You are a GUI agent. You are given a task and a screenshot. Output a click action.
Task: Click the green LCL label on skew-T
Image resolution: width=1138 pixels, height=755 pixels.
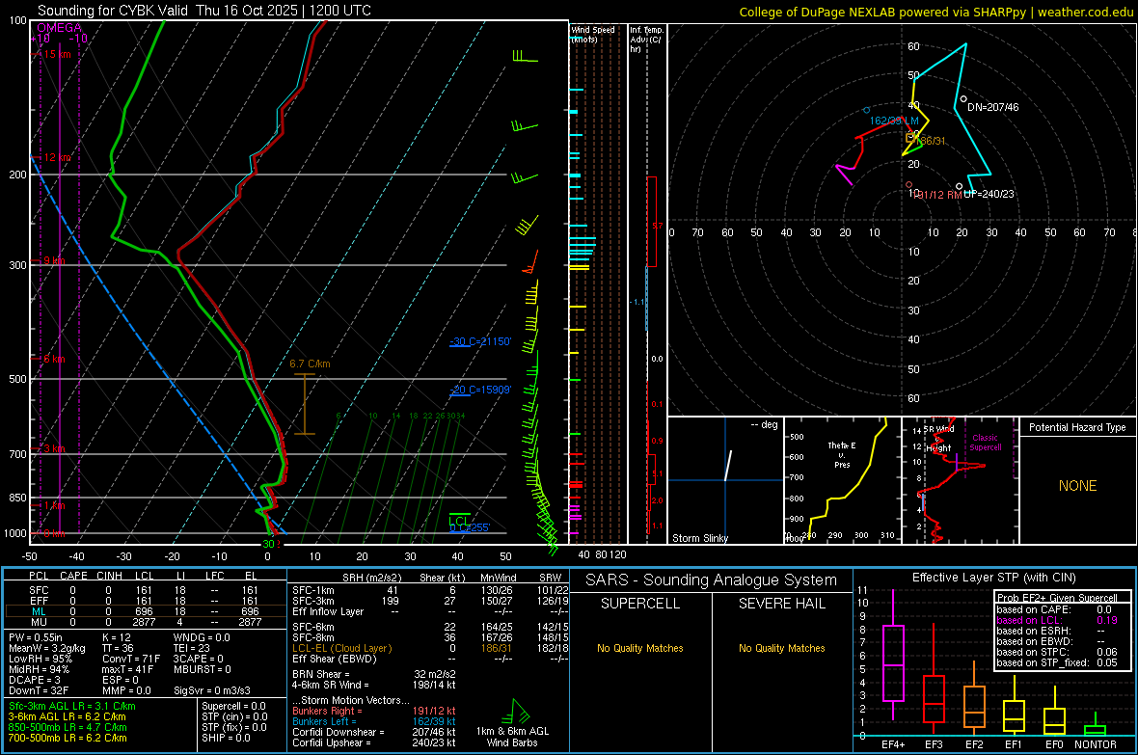point(459,522)
